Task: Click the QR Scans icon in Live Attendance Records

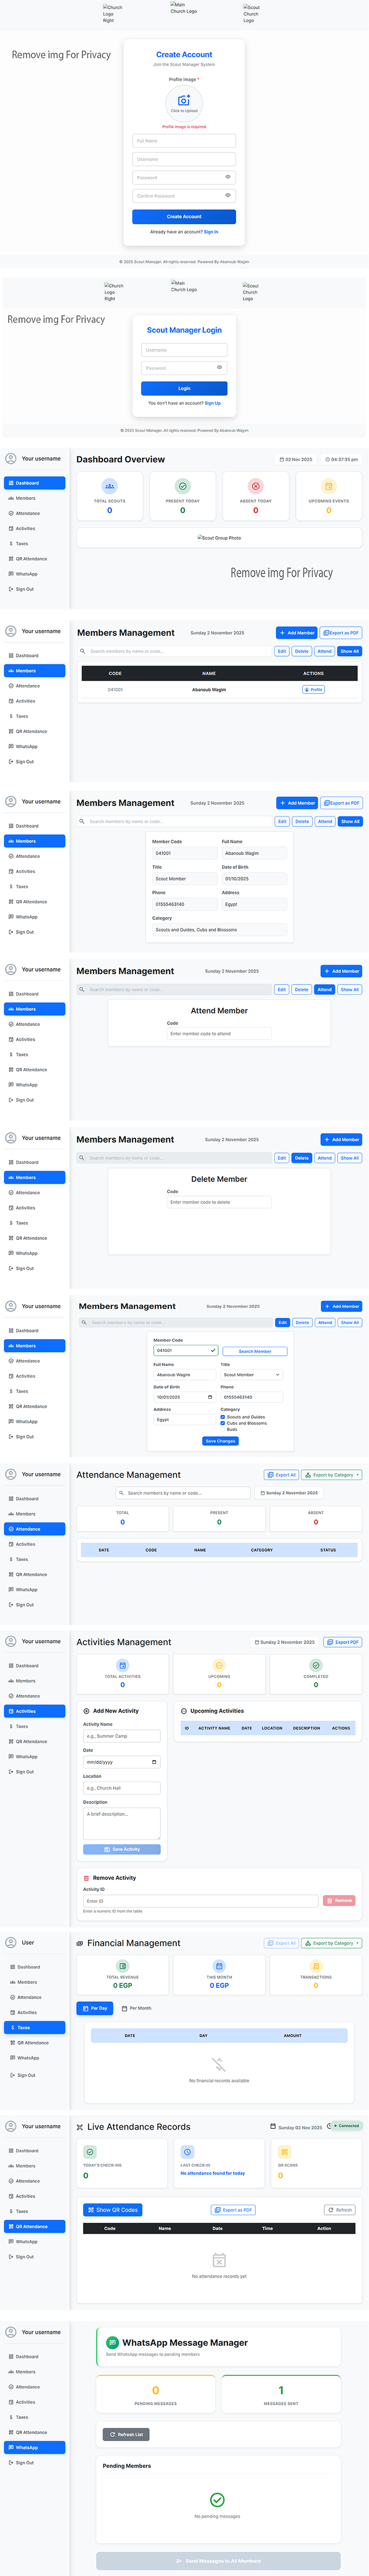Action: pos(284,2152)
